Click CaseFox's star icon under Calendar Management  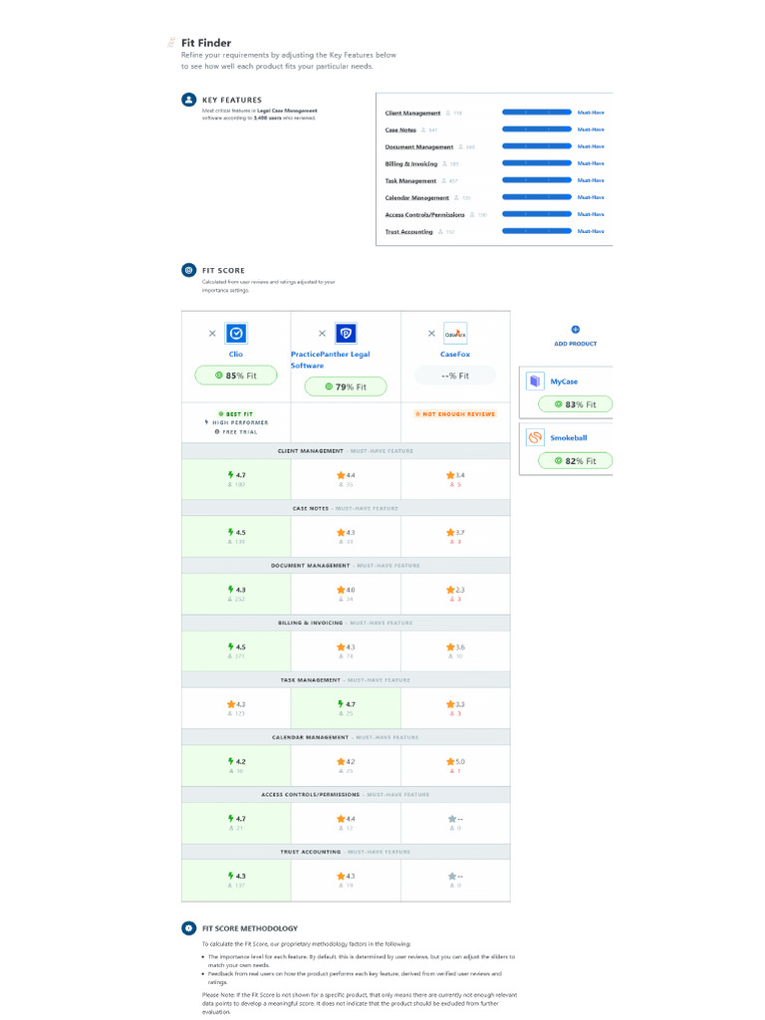click(x=450, y=761)
